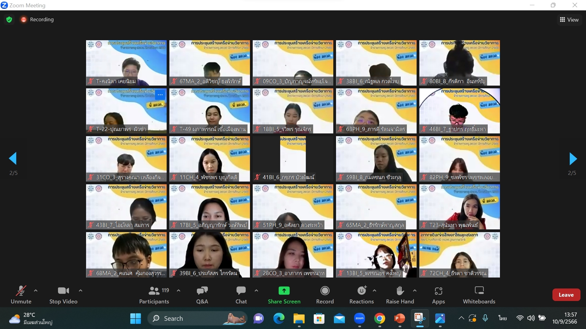Show hidden system tray icons
Image resolution: width=586 pixels, height=329 pixels.
pyautogui.click(x=461, y=318)
